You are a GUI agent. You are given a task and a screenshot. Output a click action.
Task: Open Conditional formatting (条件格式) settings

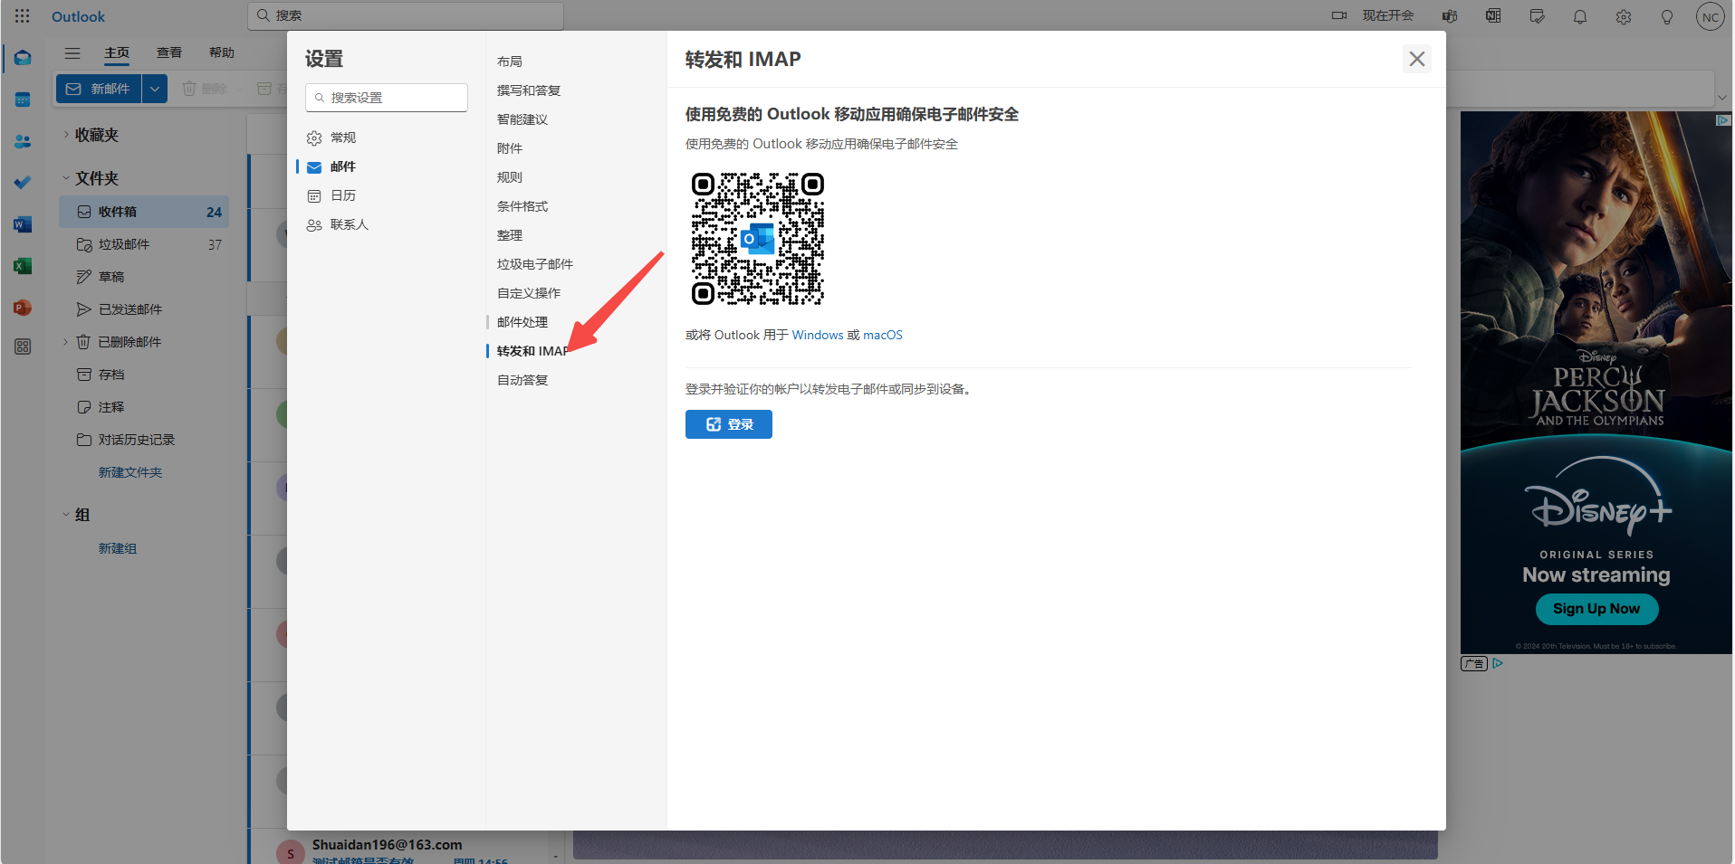click(x=522, y=206)
